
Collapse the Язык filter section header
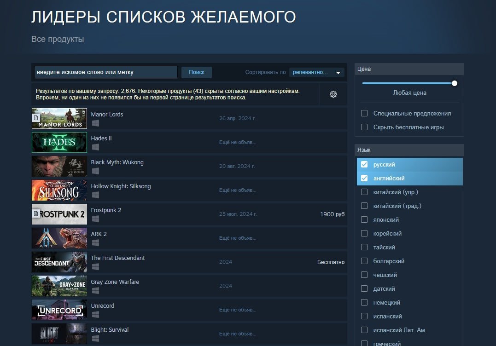pos(409,150)
